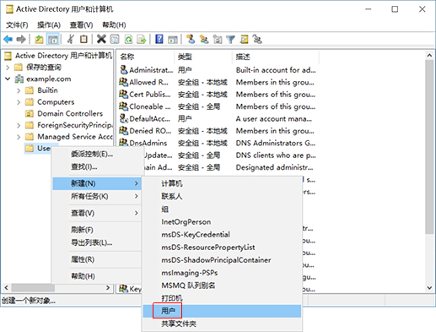Click the Back arrow in toolbar
The height and width of the screenshot is (332, 436).
[x=8, y=40]
